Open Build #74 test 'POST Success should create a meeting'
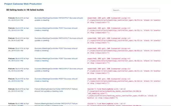Image resolution: width=171 pixels, height=106 pixels. click(56, 50)
